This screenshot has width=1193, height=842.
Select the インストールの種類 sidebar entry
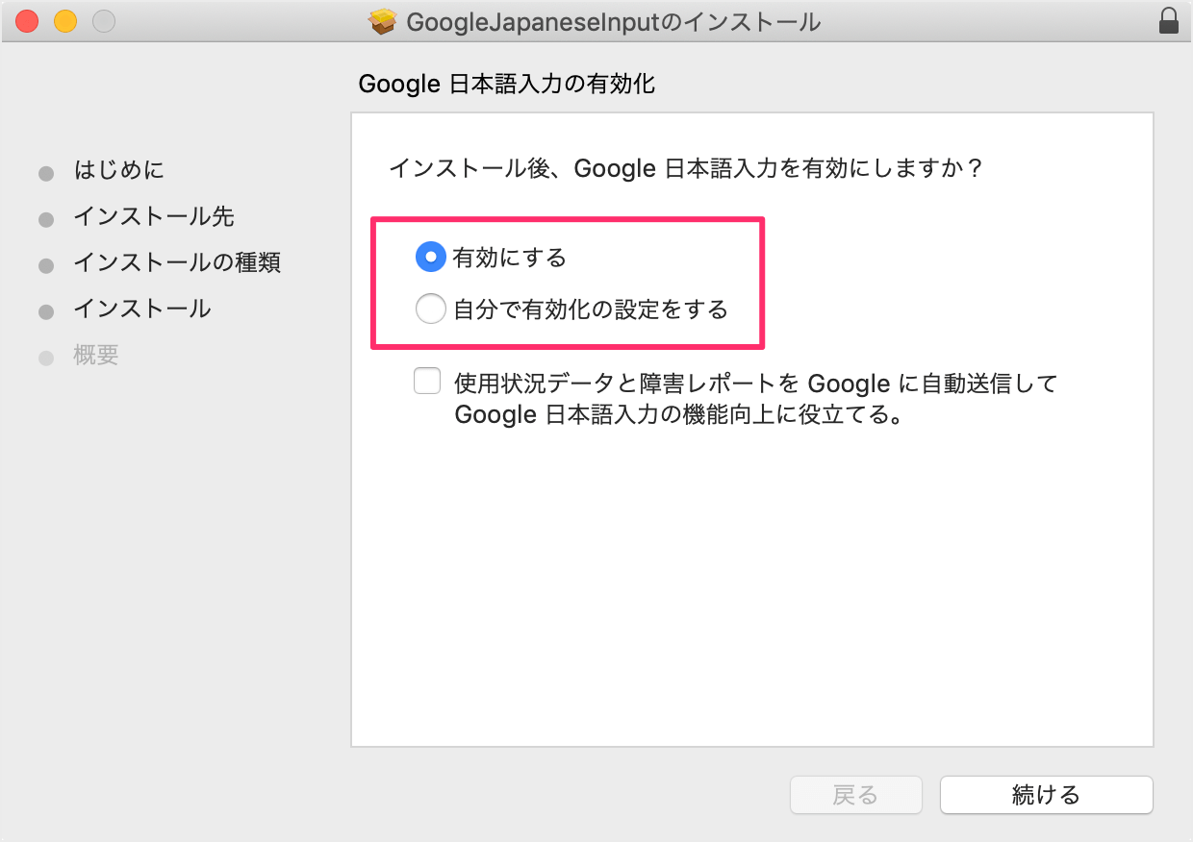pos(177,262)
